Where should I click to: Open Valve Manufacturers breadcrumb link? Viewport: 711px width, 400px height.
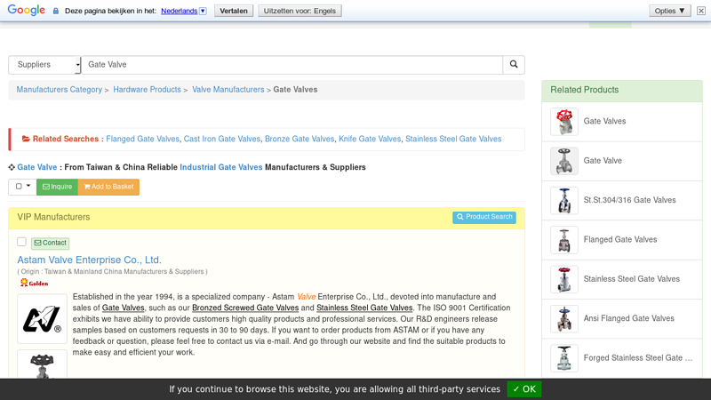coord(228,90)
